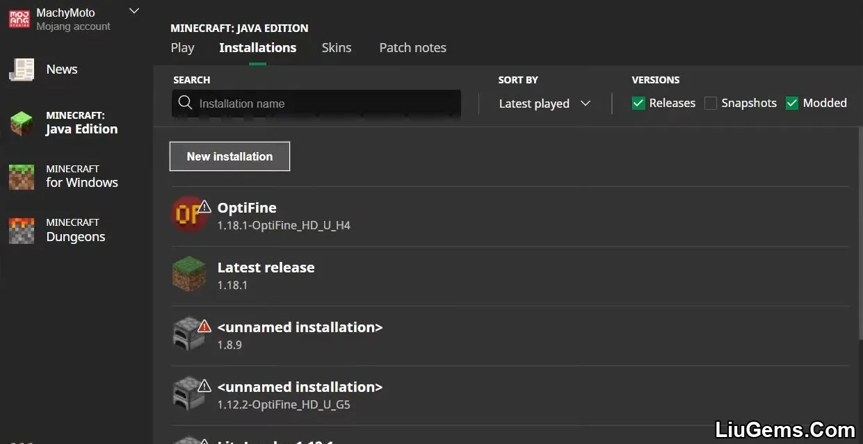The width and height of the screenshot is (863, 444).
Task: Click the 1.18.1 version text
Action: (x=232, y=286)
